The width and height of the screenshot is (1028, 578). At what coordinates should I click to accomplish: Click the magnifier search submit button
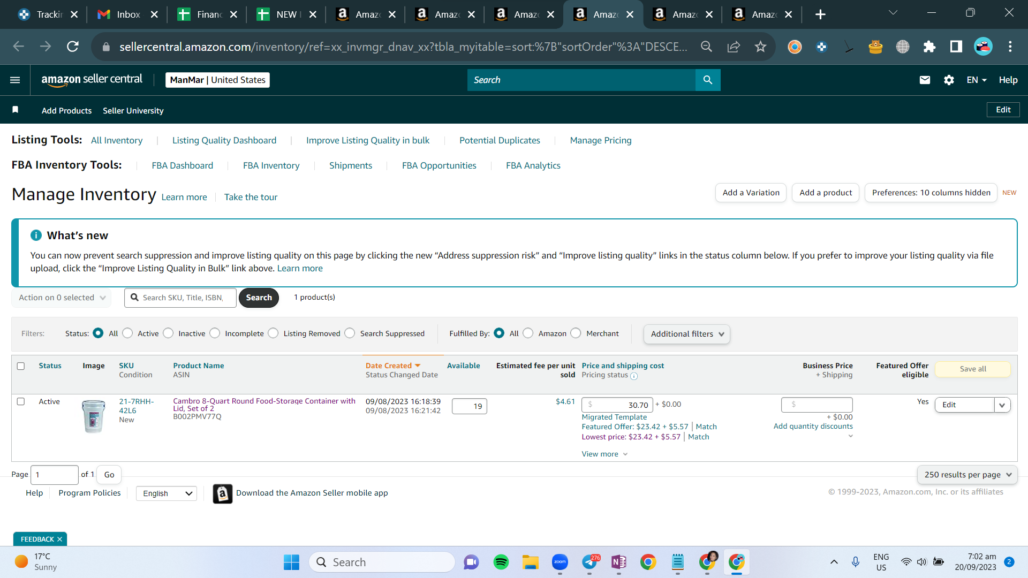tap(708, 80)
